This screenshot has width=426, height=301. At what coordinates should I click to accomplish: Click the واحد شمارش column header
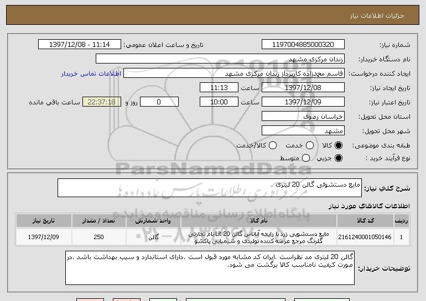coord(153,221)
